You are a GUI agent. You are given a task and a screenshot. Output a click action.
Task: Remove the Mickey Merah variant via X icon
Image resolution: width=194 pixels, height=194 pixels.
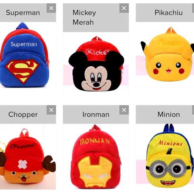pyautogui.click(x=124, y=8)
